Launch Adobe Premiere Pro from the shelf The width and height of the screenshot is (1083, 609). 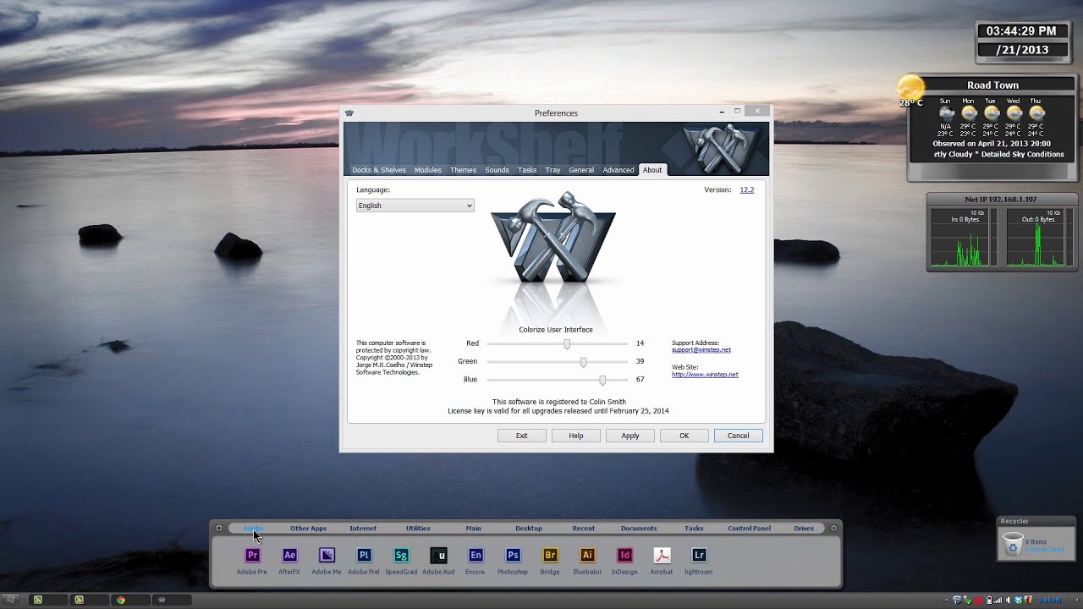point(252,556)
